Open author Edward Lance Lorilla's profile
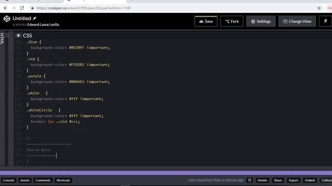The width and height of the screenshot is (332, 186). pos(43,25)
